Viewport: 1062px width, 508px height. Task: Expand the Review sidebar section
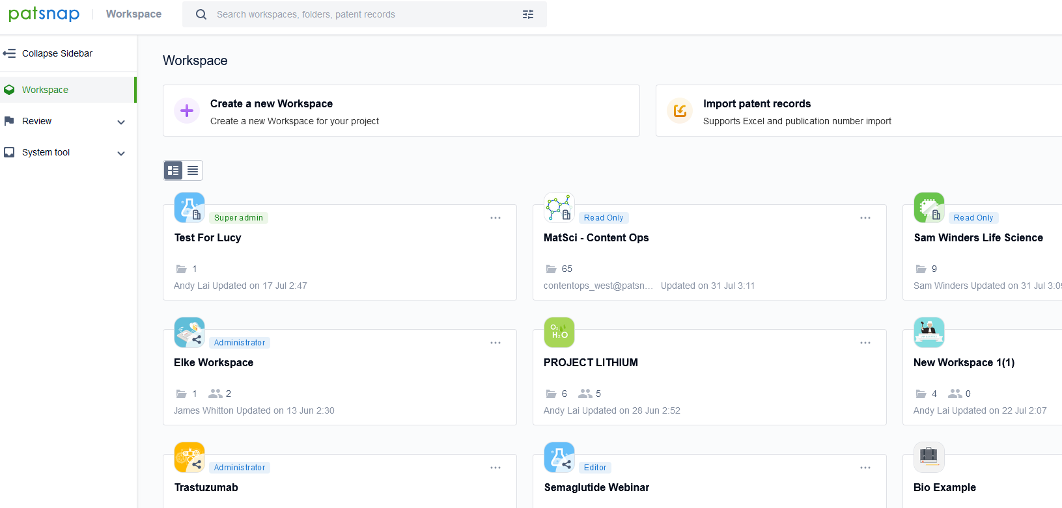pos(121,122)
